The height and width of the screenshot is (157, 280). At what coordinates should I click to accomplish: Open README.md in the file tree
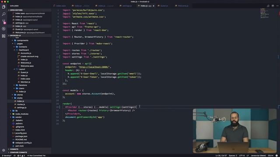pyautogui.click(x=21, y=140)
